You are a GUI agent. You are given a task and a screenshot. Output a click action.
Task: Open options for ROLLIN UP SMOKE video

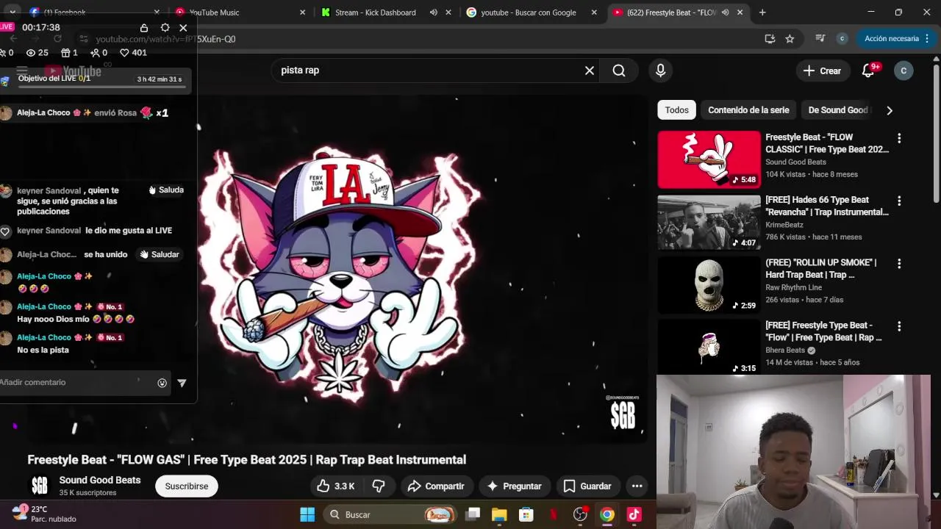coord(898,263)
